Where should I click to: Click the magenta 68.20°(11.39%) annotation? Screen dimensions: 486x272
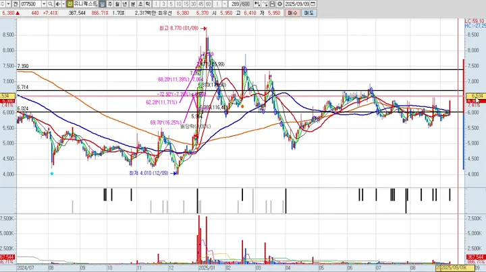click(x=173, y=79)
